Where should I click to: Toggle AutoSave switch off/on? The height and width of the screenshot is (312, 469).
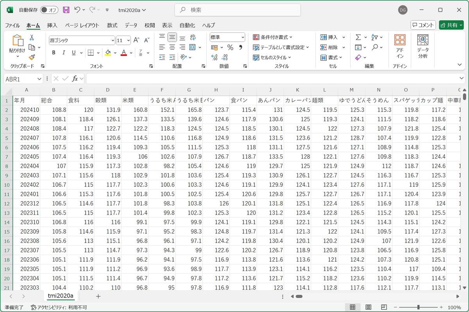49,10
